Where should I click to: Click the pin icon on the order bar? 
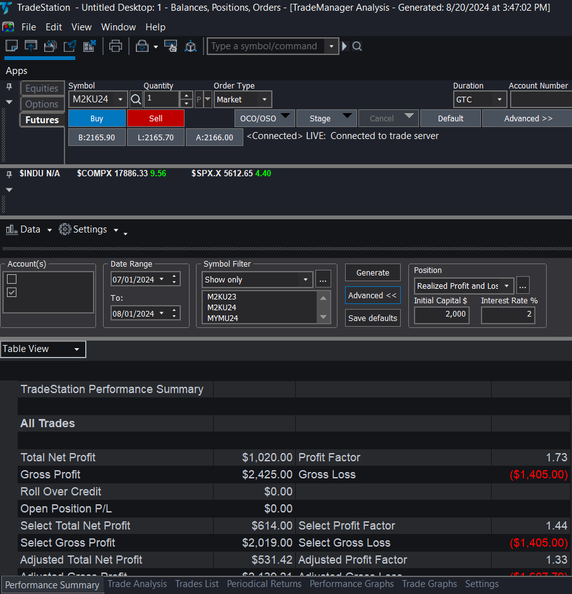tap(9, 87)
